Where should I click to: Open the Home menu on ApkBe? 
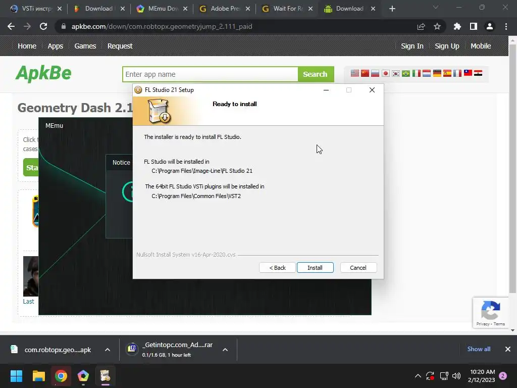click(27, 46)
